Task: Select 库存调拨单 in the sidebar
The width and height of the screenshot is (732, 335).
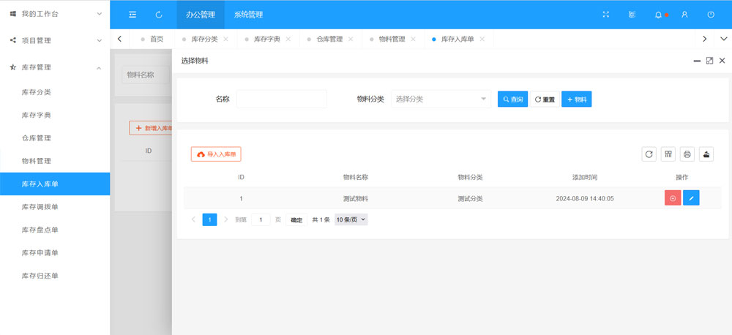Action: (x=40, y=207)
